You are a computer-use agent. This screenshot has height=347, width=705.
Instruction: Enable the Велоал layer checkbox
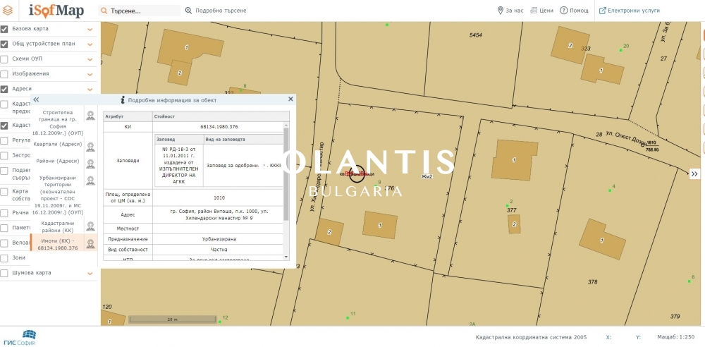click(4, 243)
